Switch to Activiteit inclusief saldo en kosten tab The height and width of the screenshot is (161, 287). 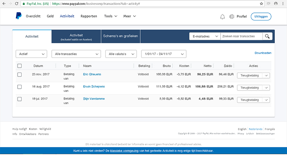(x=76, y=36)
